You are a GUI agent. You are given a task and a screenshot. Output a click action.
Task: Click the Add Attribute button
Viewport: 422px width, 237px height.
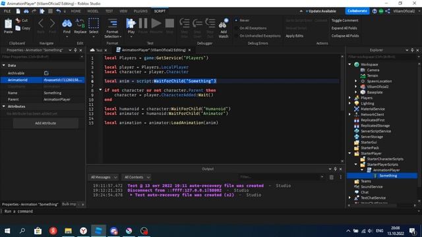click(45, 123)
